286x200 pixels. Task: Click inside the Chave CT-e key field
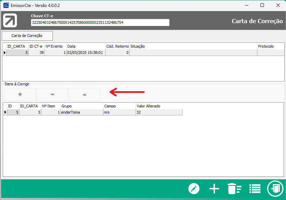(x=100, y=22)
